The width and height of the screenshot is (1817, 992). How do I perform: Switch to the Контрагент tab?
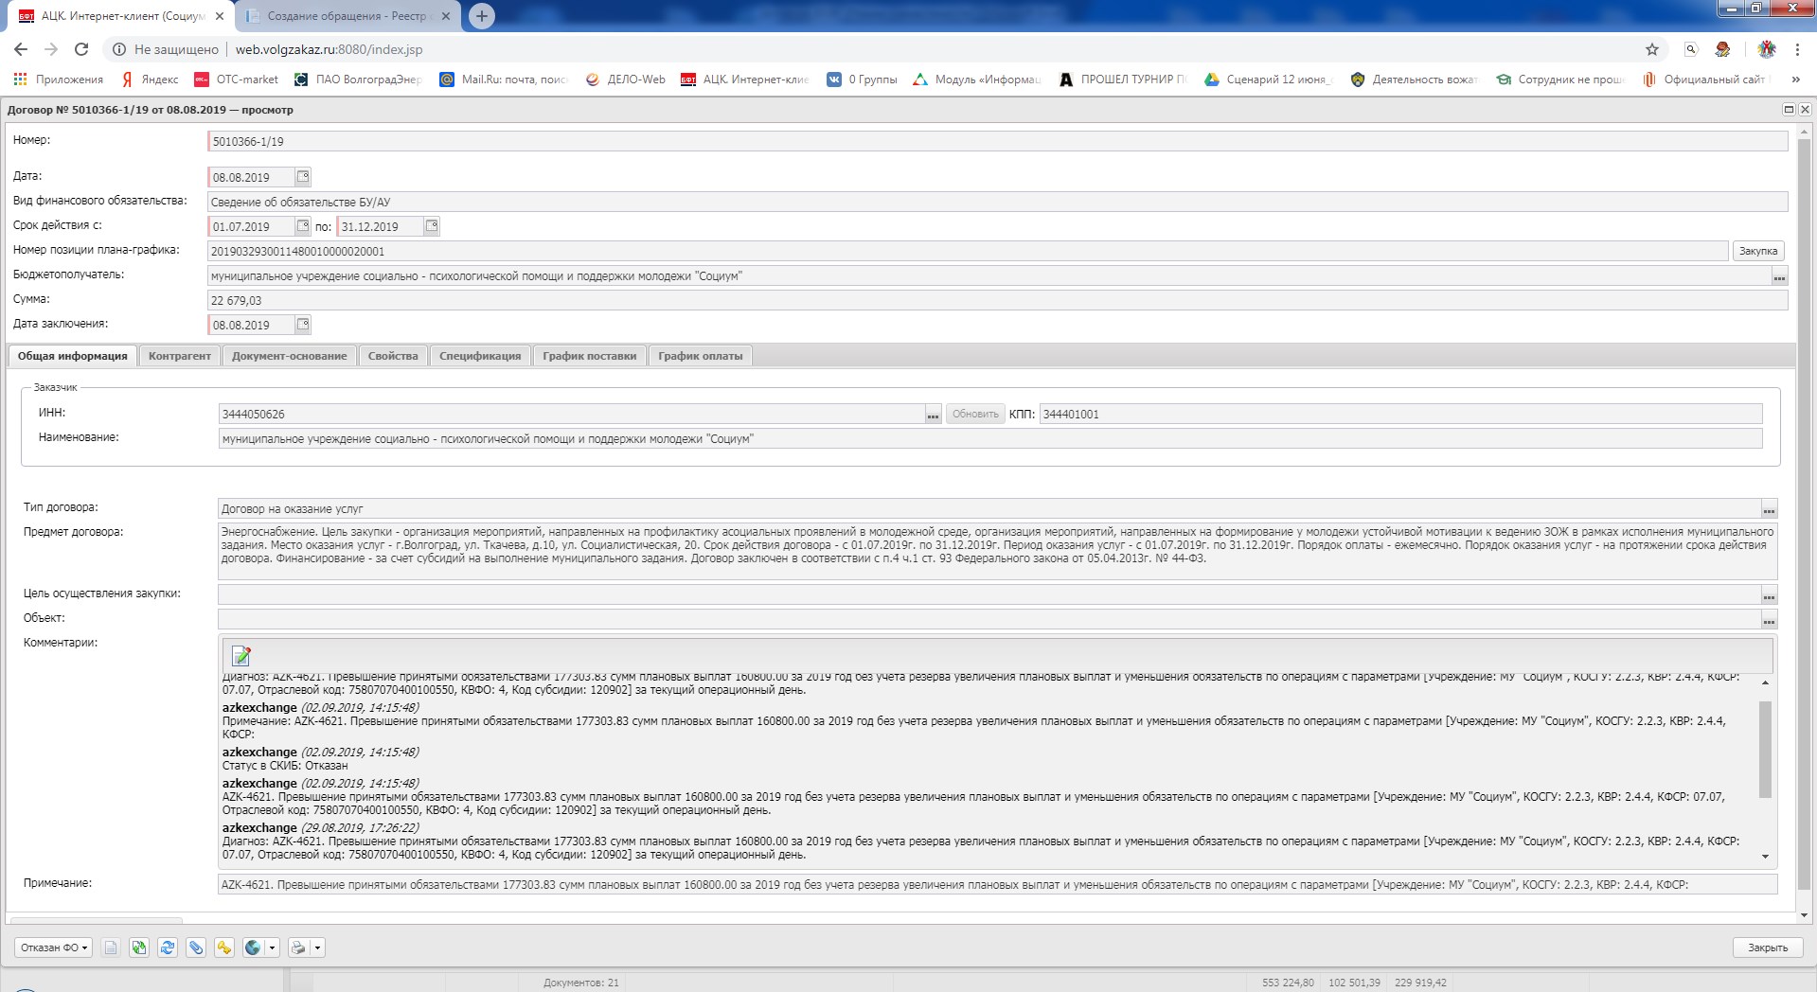pyautogui.click(x=179, y=356)
